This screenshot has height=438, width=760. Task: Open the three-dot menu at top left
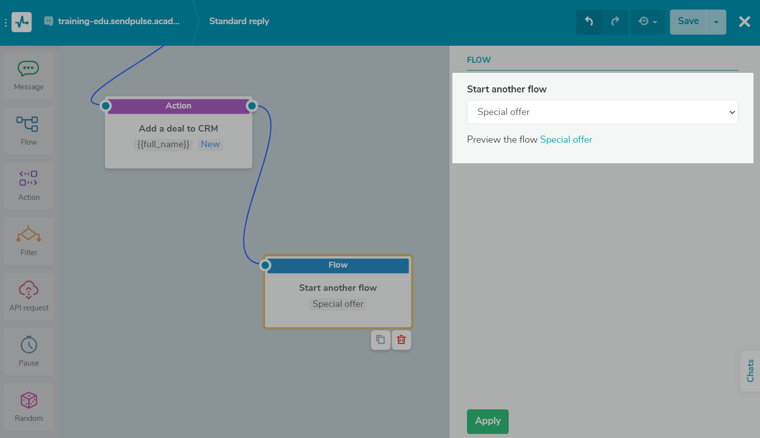[6, 22]
